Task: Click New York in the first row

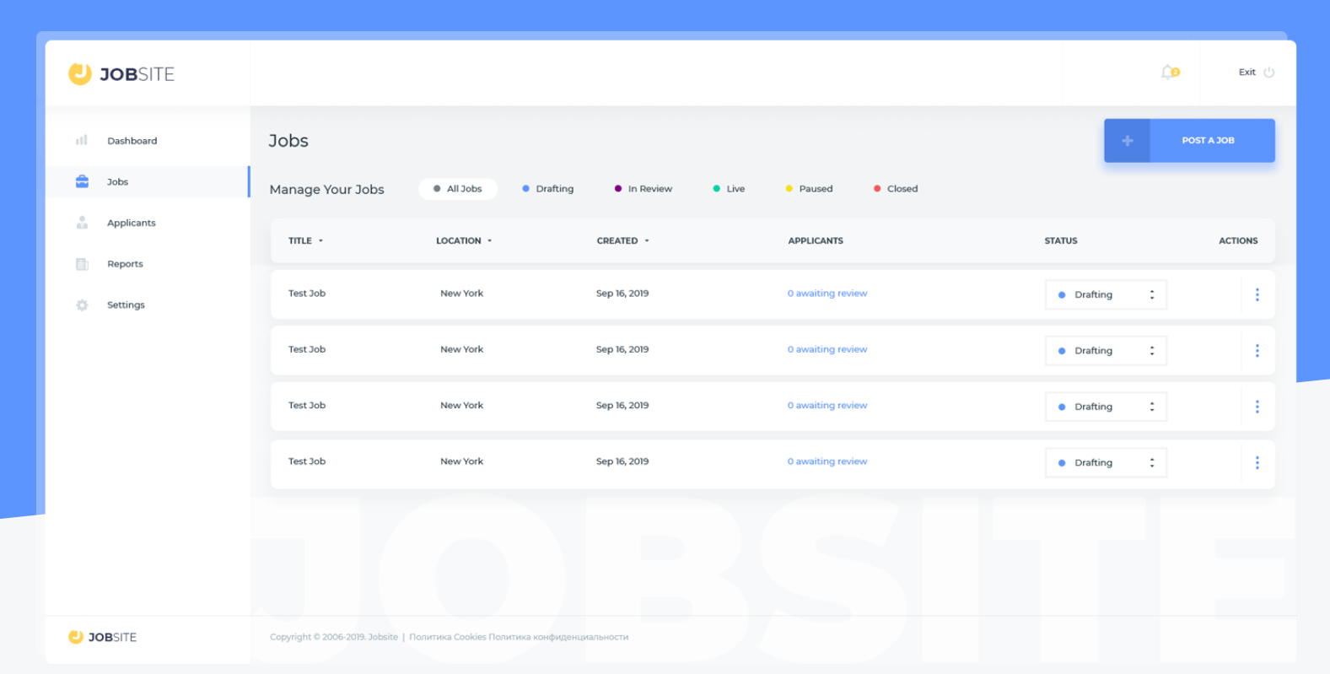Action: coord(462,294)
